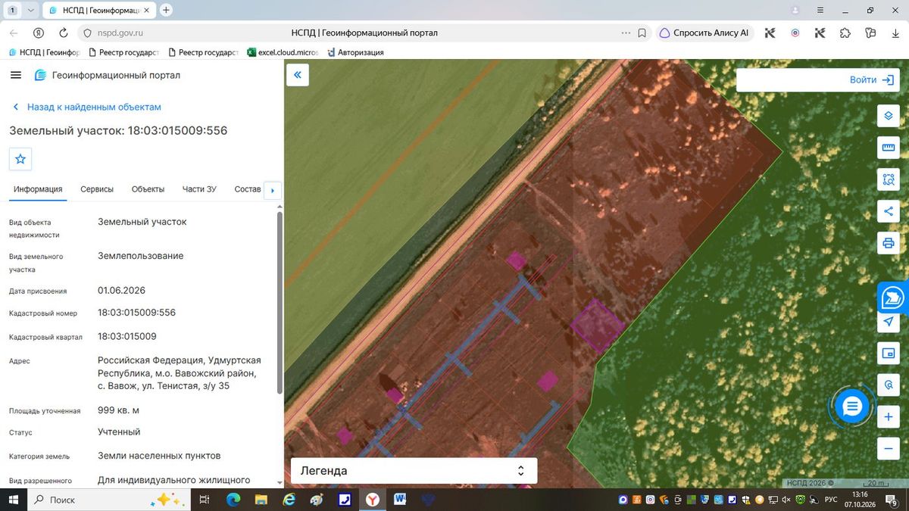
Task: Reload the browser page
Action: (x=64, y=33)
